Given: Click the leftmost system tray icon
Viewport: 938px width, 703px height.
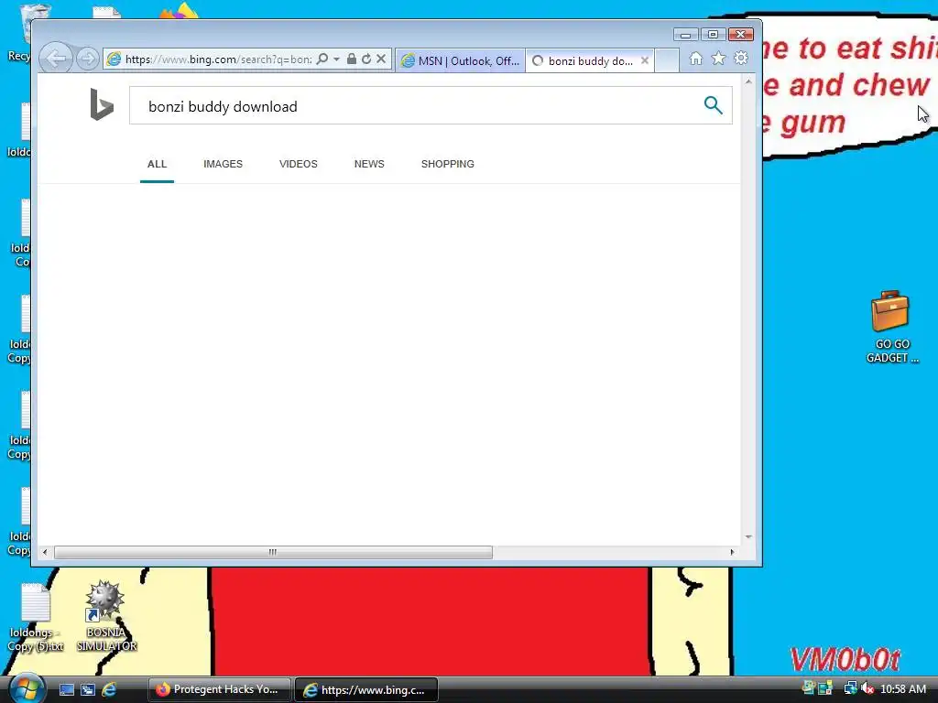Looking at the screenshot, I should click(x=808, y=688).
